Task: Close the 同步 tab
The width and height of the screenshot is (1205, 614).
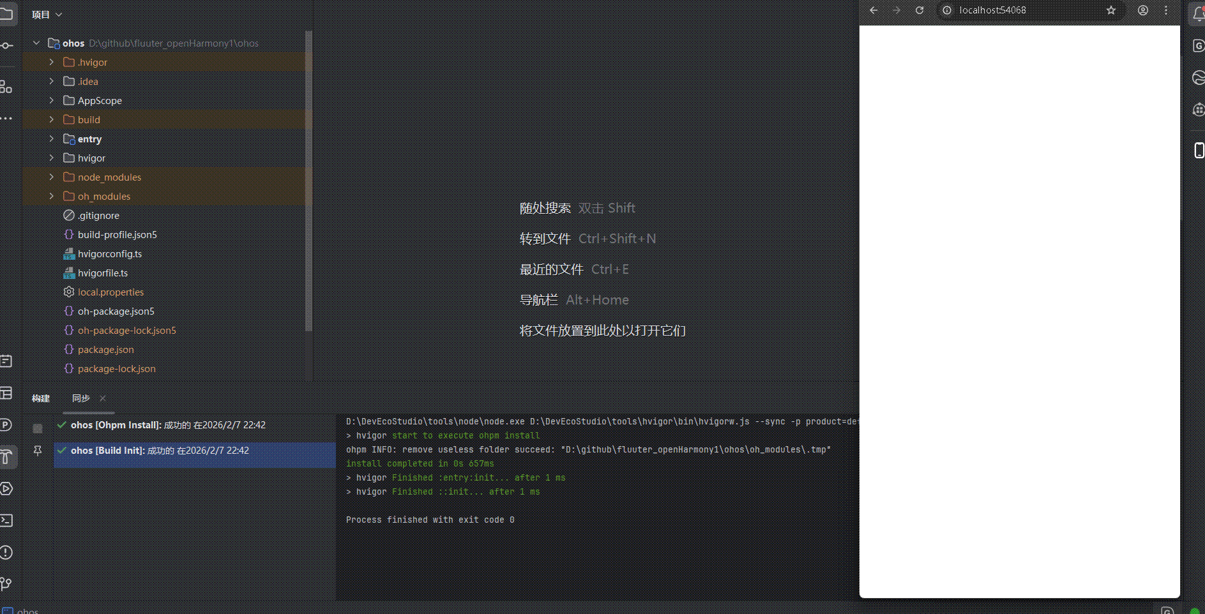Action: click(x=103, y=398)
